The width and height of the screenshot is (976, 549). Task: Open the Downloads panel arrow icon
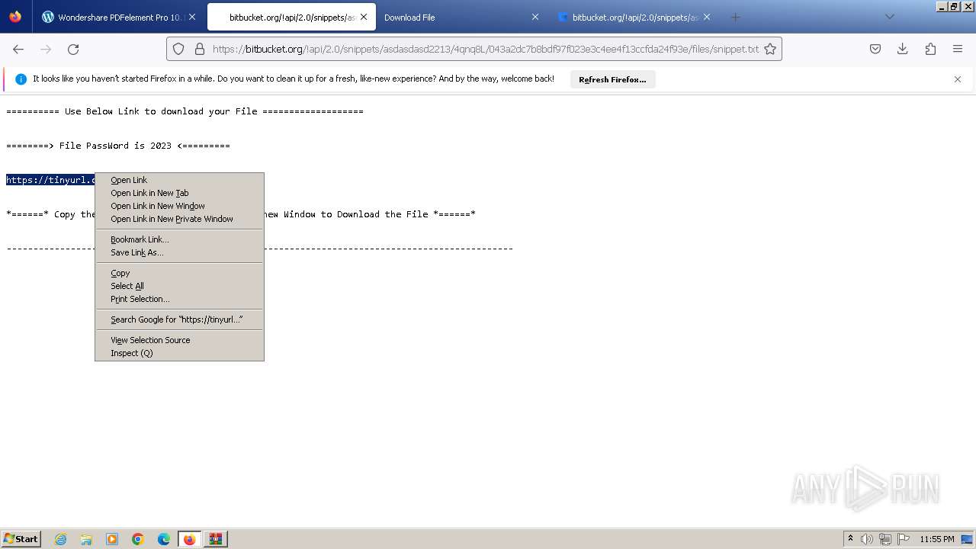pyautogui.click(x=903, y=49)
